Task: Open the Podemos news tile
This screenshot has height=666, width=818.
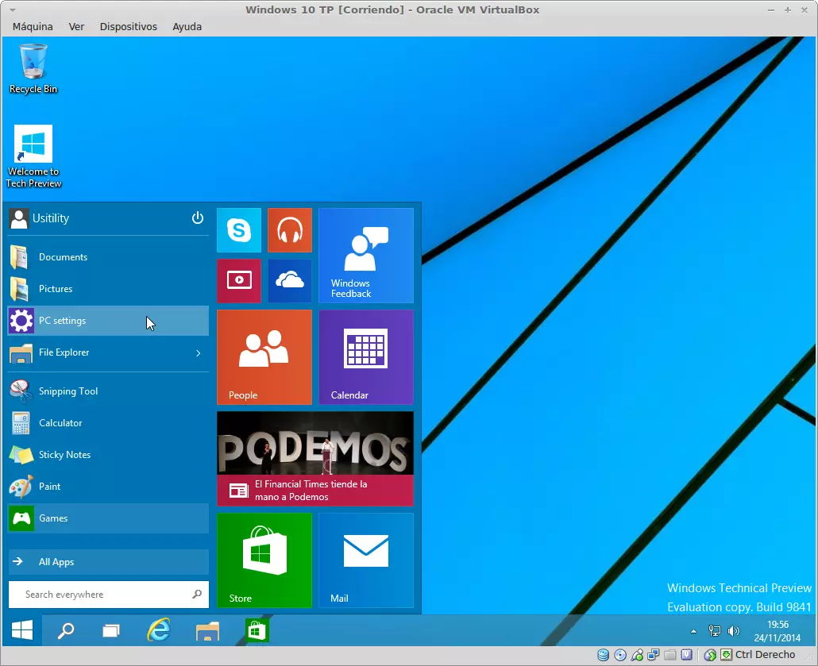Action: [x=314, y=458]
